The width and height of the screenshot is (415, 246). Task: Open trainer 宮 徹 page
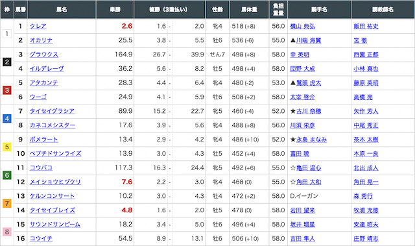[x=361, y=40]
